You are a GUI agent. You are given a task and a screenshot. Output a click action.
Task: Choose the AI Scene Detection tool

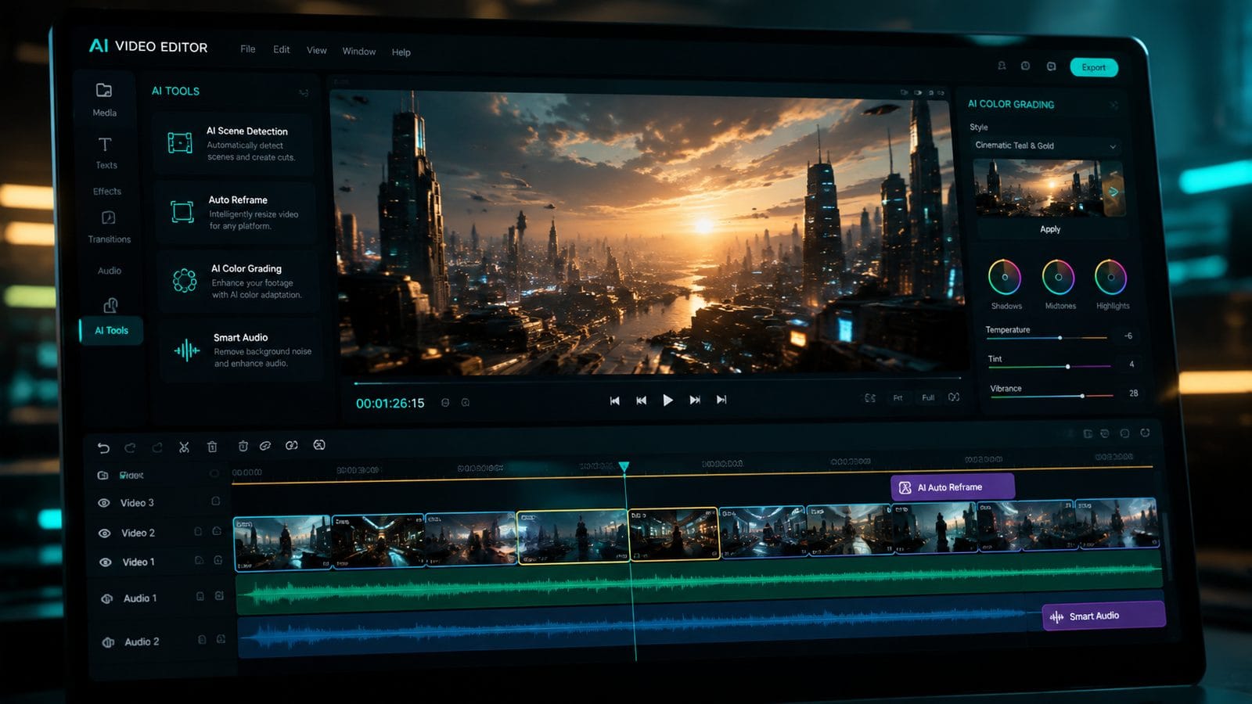coord(233,143)
